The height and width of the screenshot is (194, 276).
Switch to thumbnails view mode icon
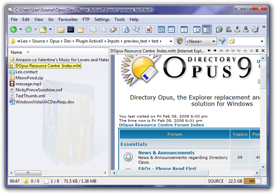pyautogui.click(x=161, y=29)
